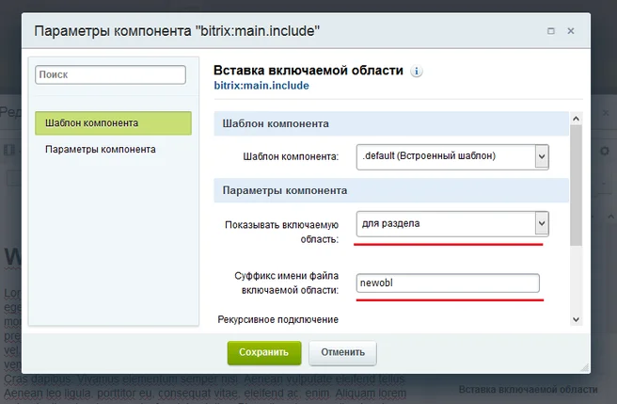Click the scrollbar up arrow
The width and height of the screenshot is (617, 404).
point(577,118)
